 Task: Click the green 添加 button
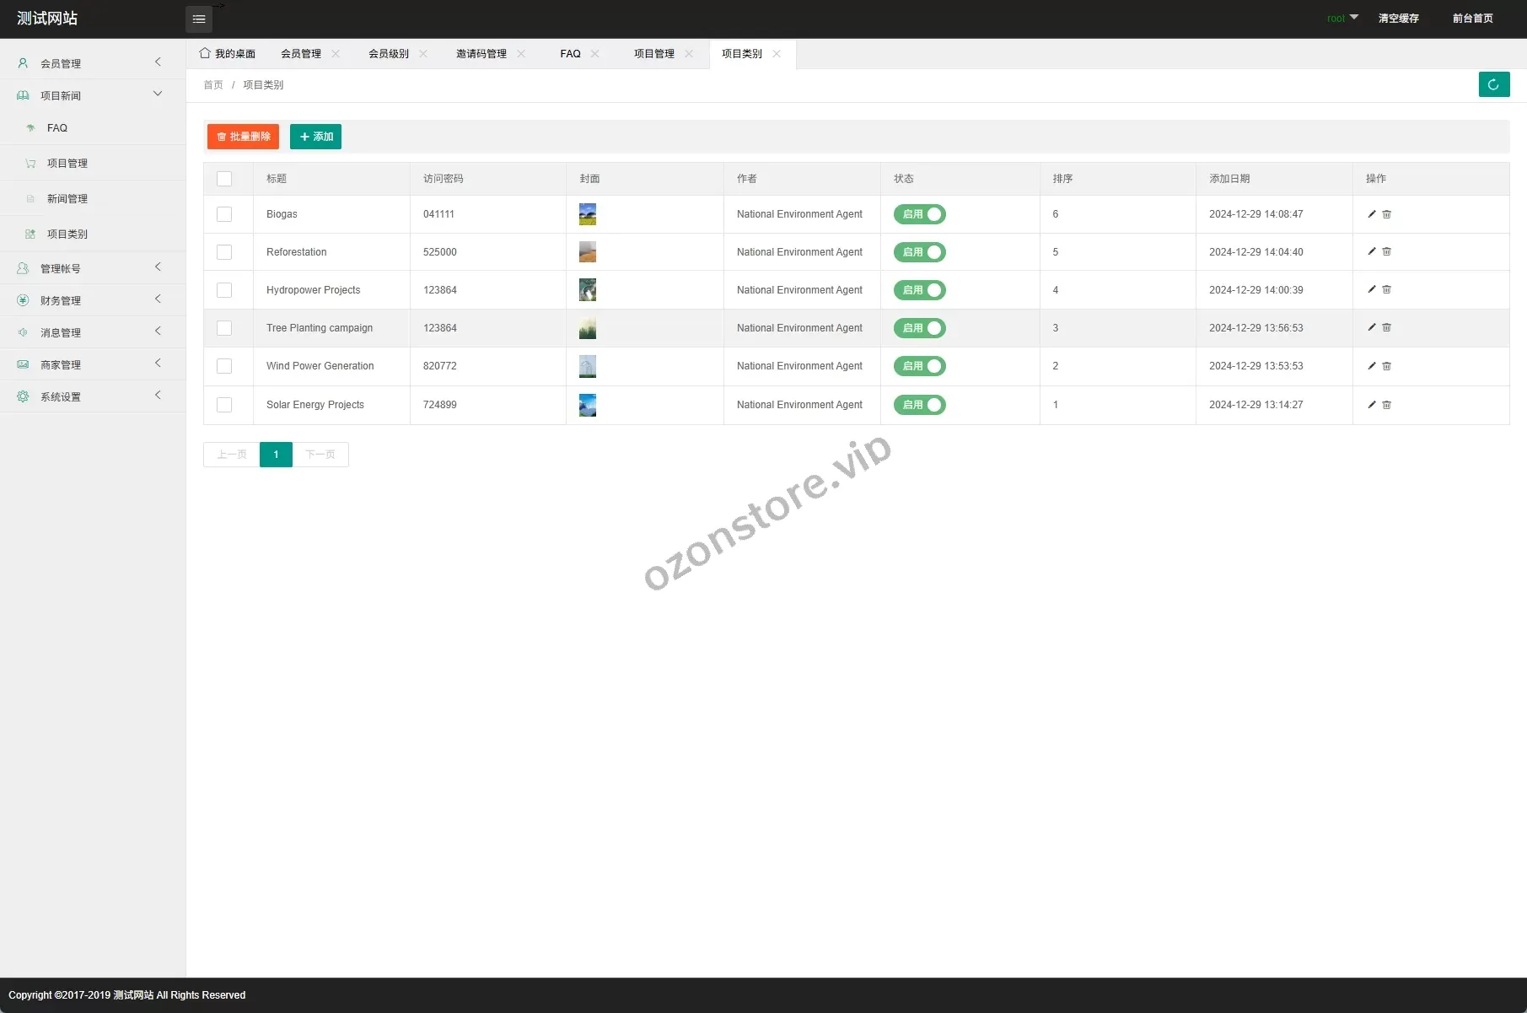click(315, 137)
